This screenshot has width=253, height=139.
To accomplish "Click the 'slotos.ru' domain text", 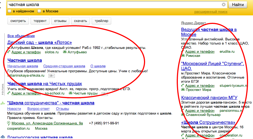I will pos(52,52).
